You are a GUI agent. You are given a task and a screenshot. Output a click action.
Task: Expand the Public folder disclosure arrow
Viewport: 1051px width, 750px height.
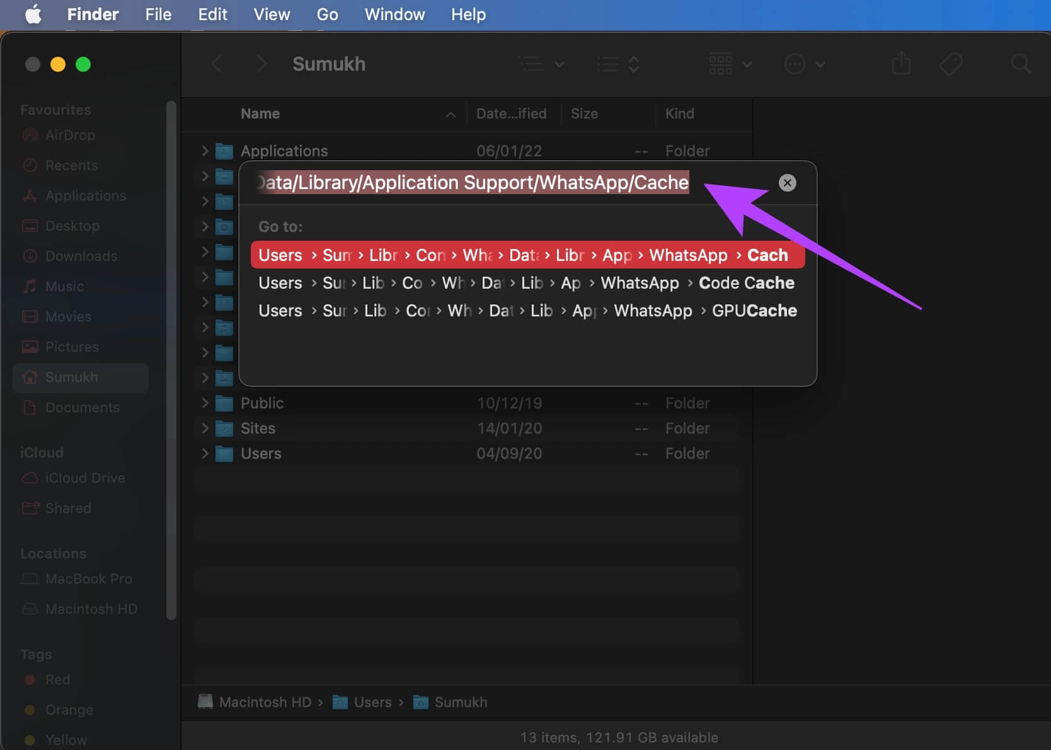tap(205, 403)
